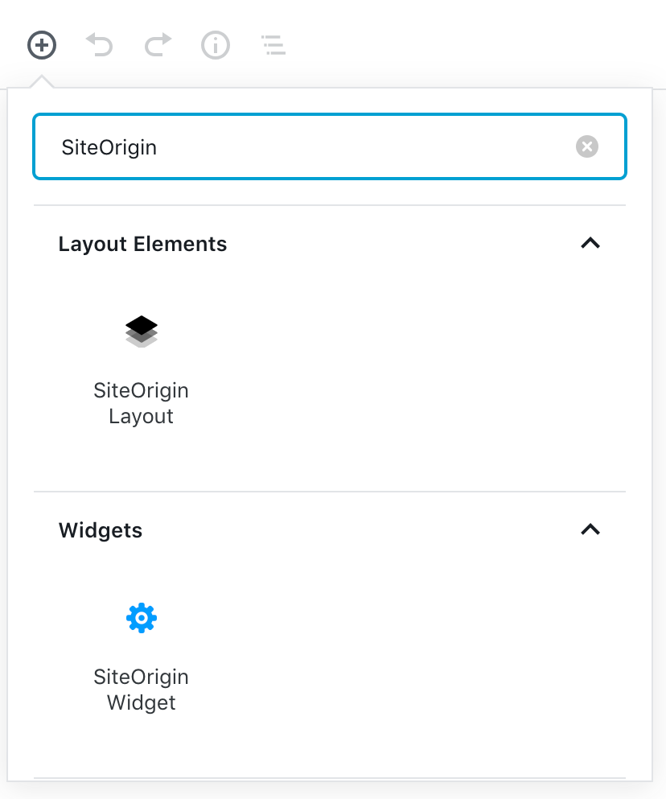Redo the last undone change
Screen dimensions: 666x799
click(x=158, y=45)
